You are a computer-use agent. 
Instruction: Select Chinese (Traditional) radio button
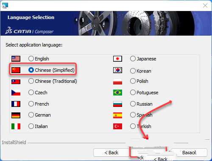point(31,81)
